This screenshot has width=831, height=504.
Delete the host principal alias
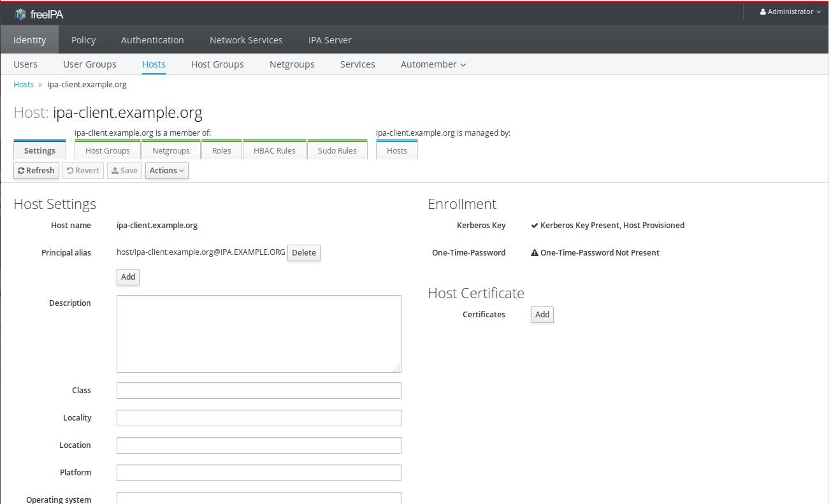[x=304, y=253]
